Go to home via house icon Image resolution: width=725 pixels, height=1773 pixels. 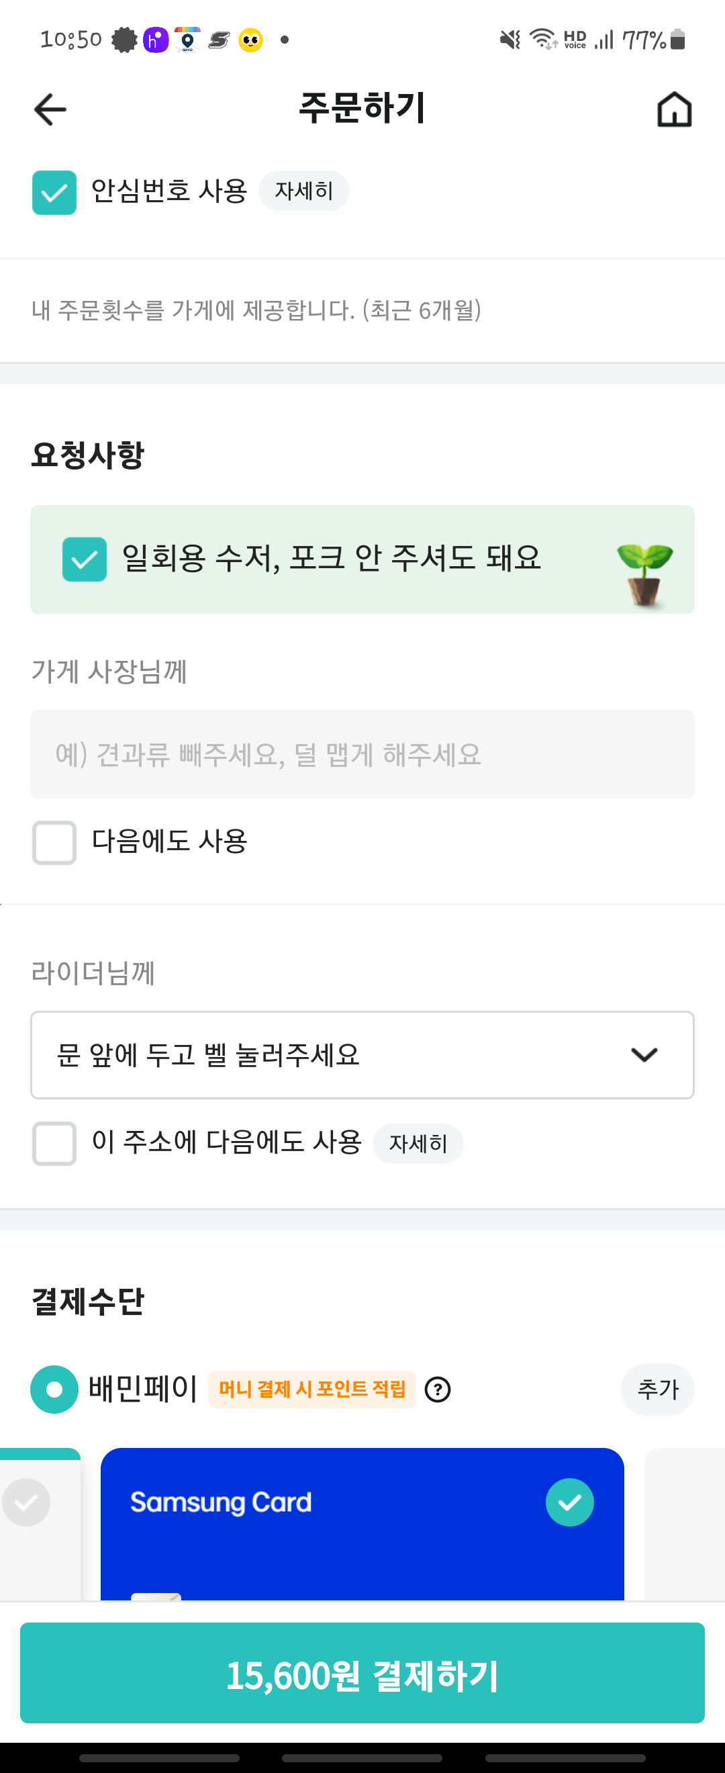click(x=673, y=110)
